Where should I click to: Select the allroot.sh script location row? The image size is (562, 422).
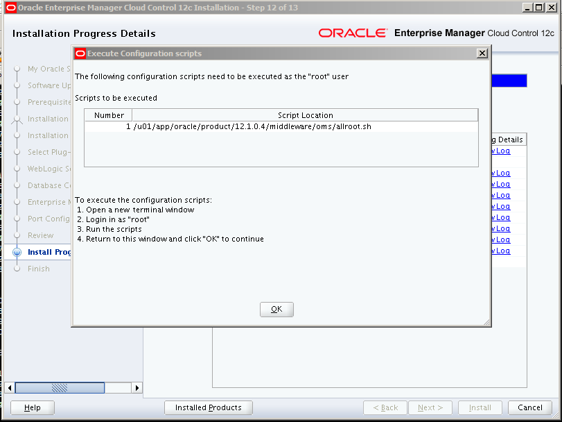tap(281, 127)
